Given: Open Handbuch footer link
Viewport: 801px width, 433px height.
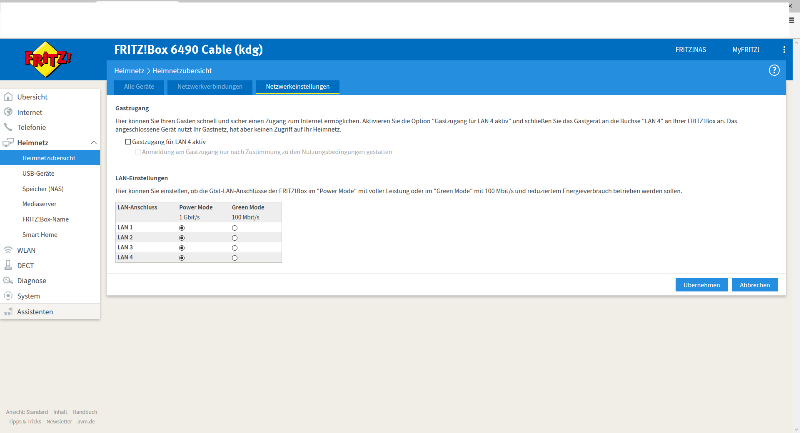Looking at the screenshot, I should coord(85,412).
